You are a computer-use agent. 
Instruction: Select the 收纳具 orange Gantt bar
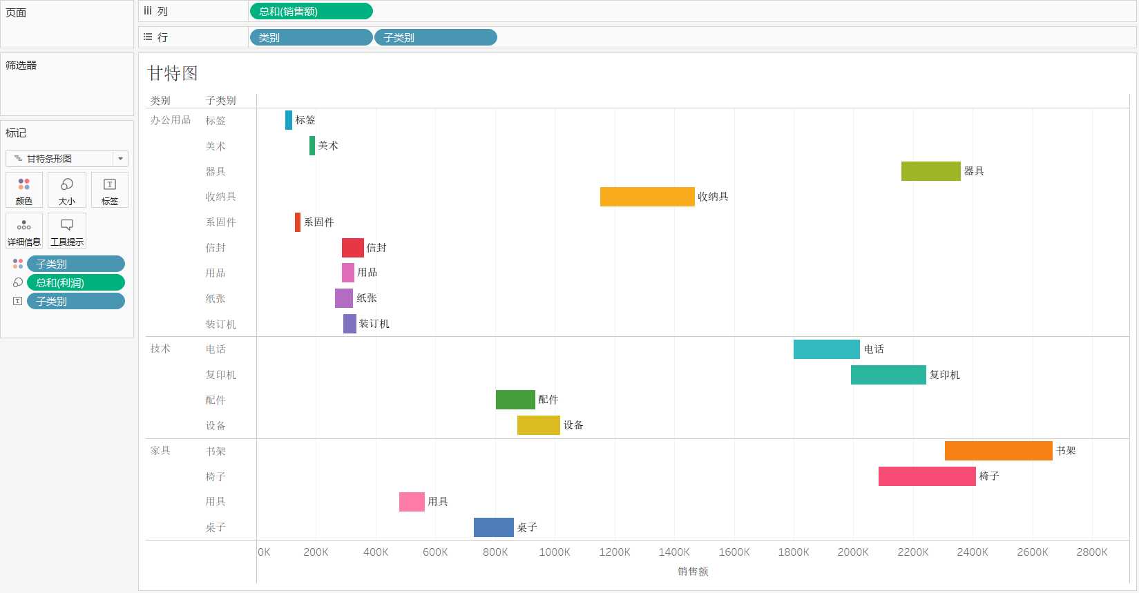[x=647, y=197]
